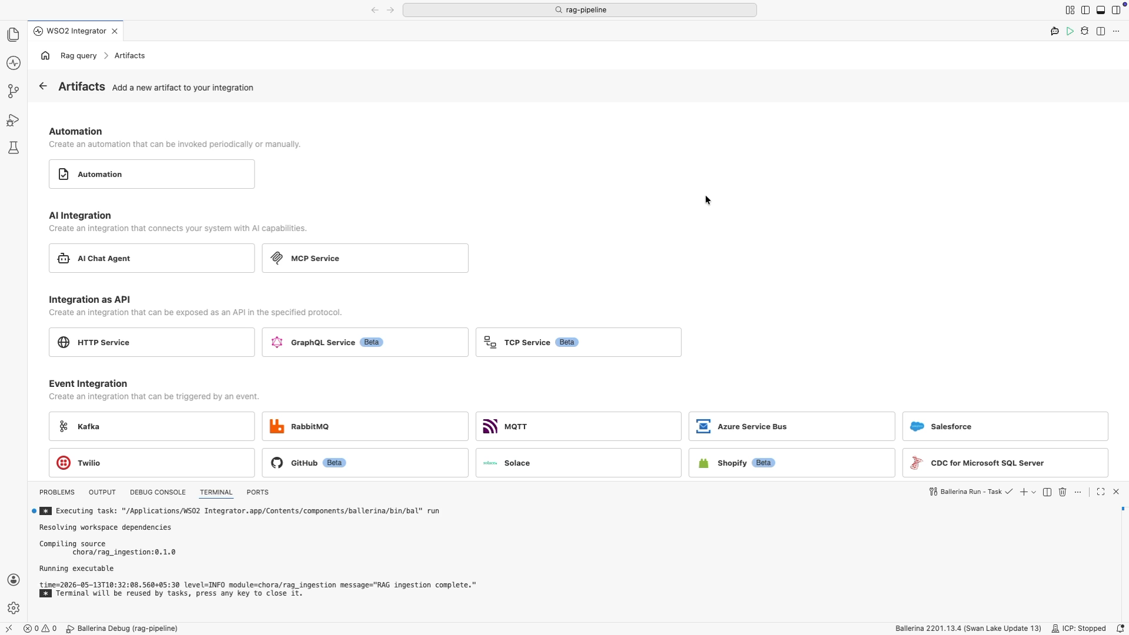Select the GitHub event integration

pos(365,463)
